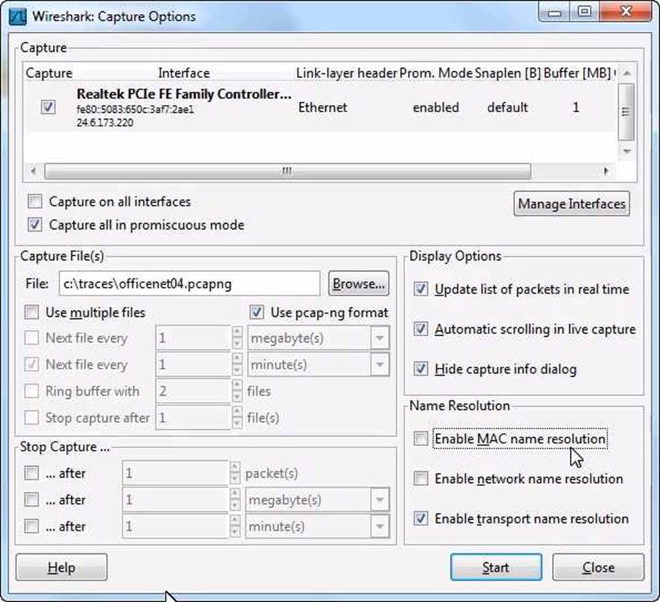Click the interface list horizontal scrollbar thumb
The height and width of the screenshot is (602, 660).
[x=288, y=171]
